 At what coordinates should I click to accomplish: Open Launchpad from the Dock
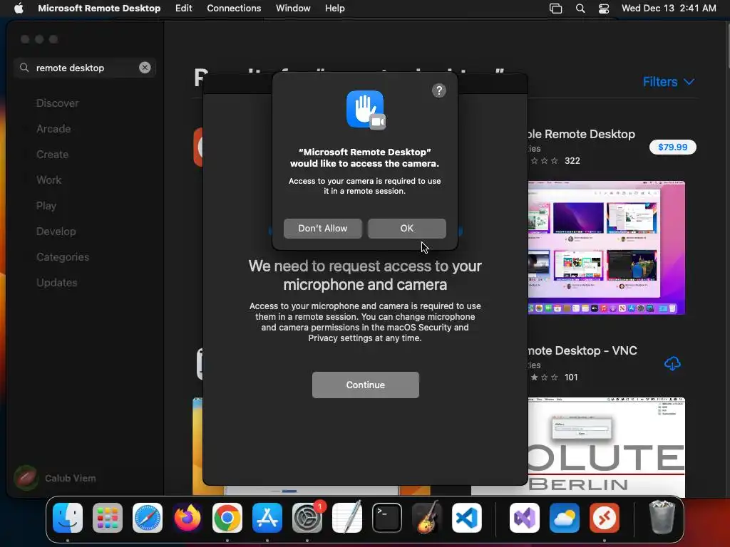(x=108, y=518)
